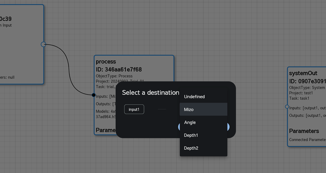The width and height of the screenshot is (326, 173).
Task: Click the blue button peeking left of dropdown
Action: coord(179,127)
